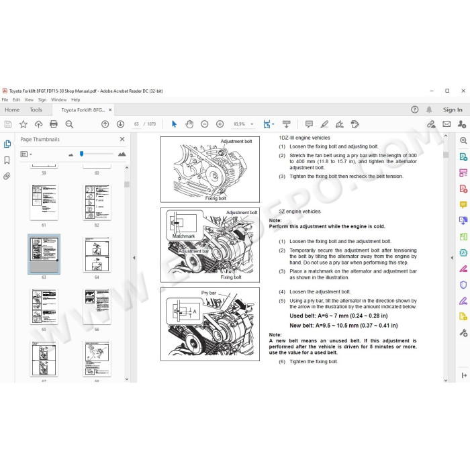Click thumbnails scrollbar down arrow
This screenshot has width=470, height=470.
(127, 379)
